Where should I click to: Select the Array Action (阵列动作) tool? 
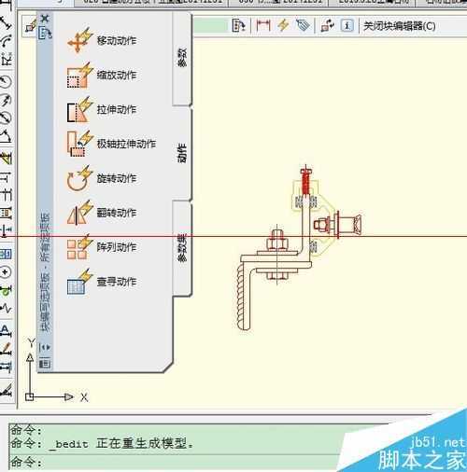tap(102, 247)
